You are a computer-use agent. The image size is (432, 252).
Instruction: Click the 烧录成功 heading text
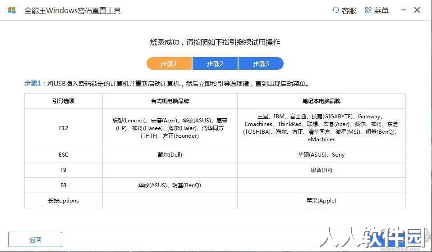click(215, 42)
